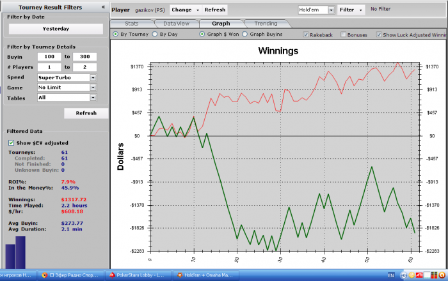
Task: Select the By Tourney radio button
Action: (x=115, y=34)
